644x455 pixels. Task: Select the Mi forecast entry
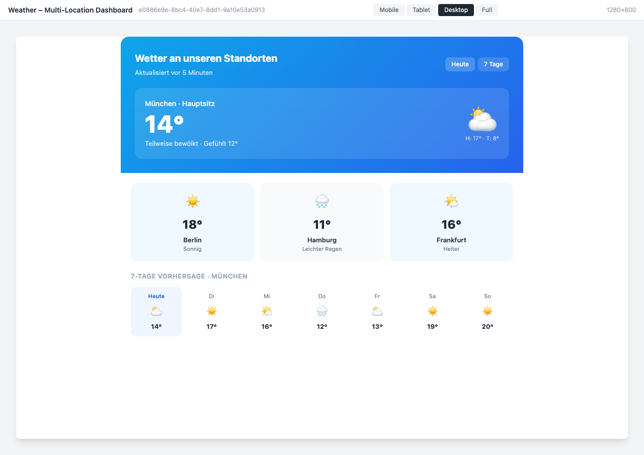point(267,311)
